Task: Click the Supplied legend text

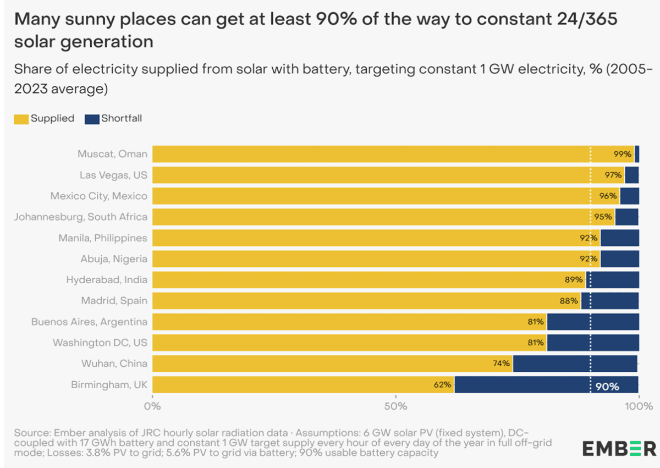Action: tap(52, 118)
